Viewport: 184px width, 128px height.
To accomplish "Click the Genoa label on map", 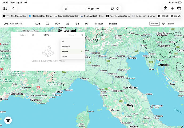I will coord(85,79).
